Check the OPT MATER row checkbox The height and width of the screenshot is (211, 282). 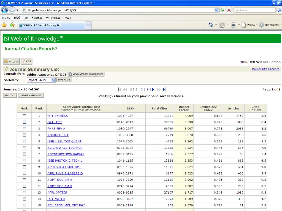[24, 199]
